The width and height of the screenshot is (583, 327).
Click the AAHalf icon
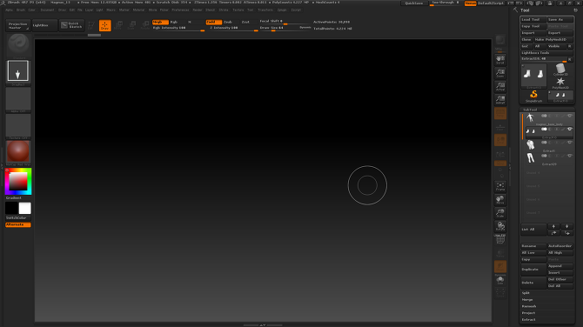pos(500,100)
